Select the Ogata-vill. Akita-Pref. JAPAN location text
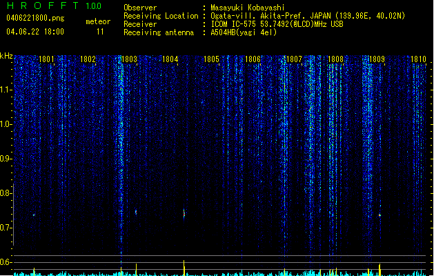434x276 pixels. tap(308, 16)
